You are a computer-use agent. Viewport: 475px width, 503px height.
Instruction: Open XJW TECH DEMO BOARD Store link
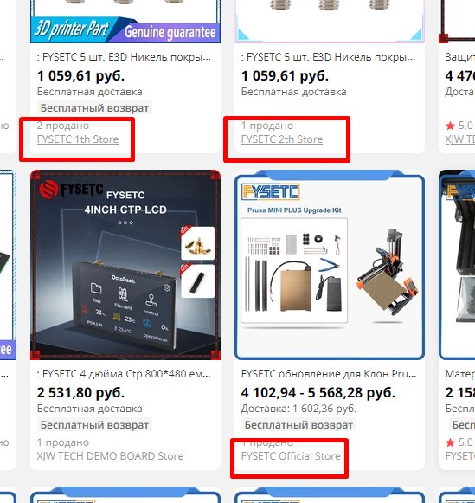tap(110, 456)
